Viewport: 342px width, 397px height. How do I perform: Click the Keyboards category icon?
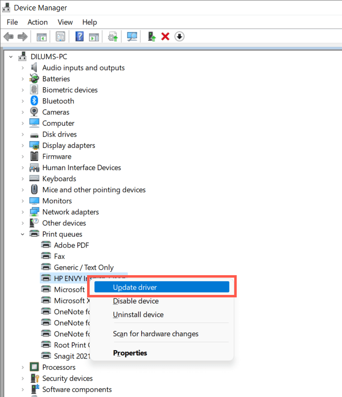[34, 179]
